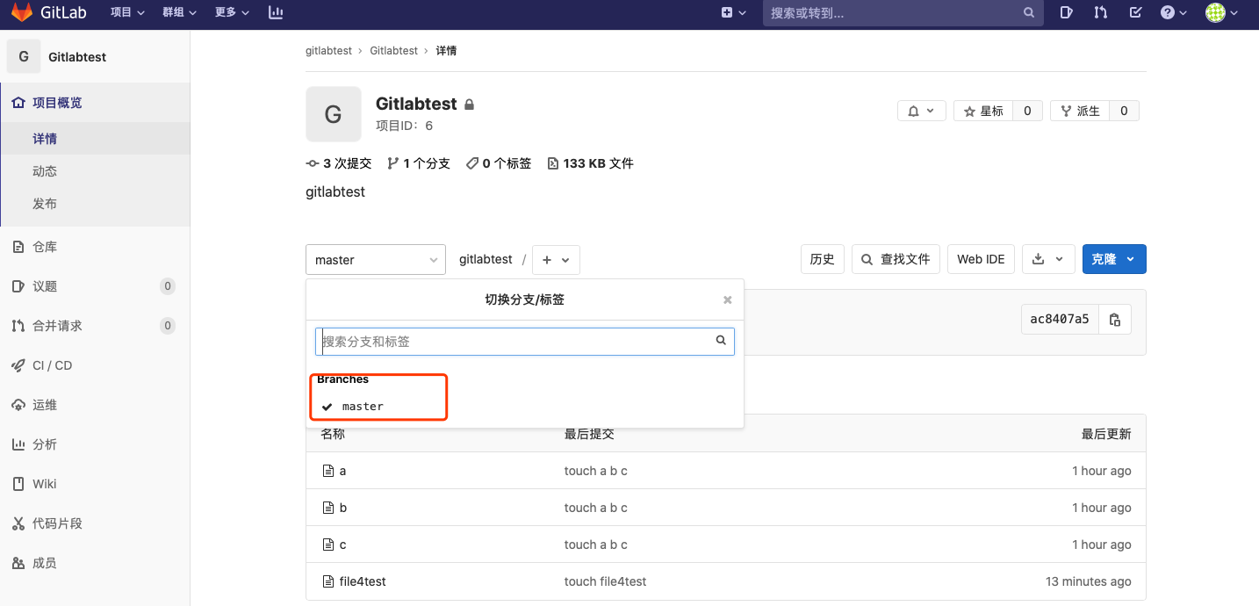Open the Web IDE for this project

tap(981, 259)
